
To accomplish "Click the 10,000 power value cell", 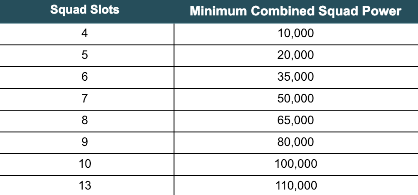I will coord(296,34).
